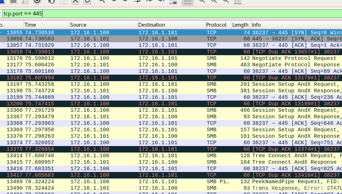The height and width of the screenshot is (194, 342).
Task: Click time 77.685683 cell
Action: (x=39, y=175)
